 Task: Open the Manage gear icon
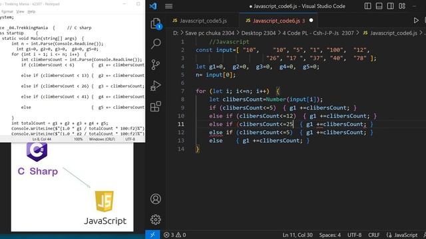[x=156, y=220]
